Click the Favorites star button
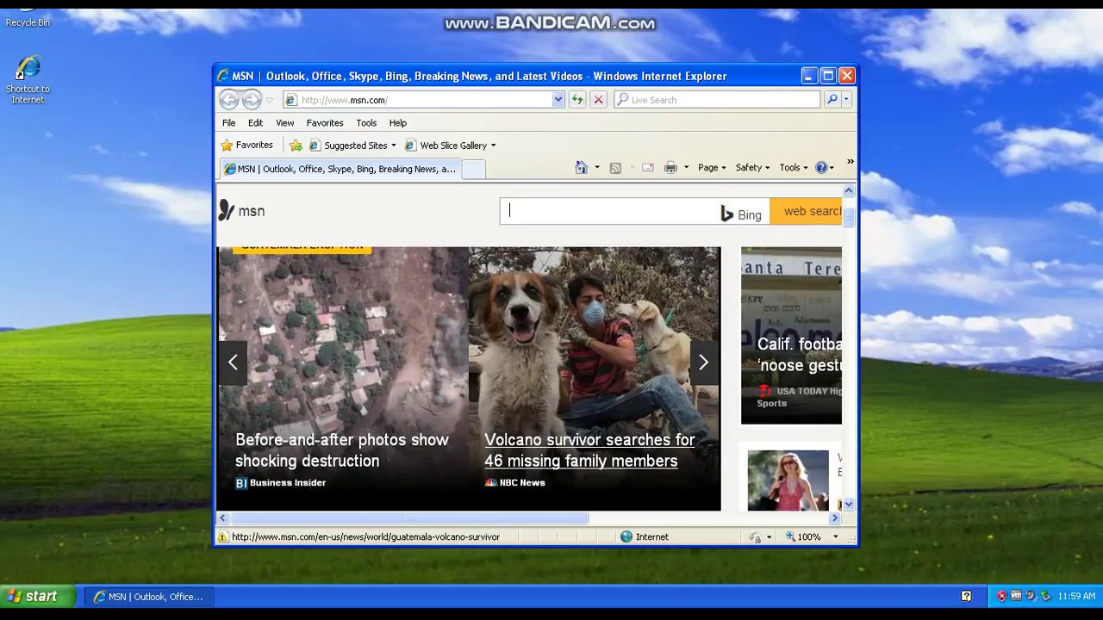Image resolution: width=1103 pixels, height=620 pixels. click(x=247, y=146)
